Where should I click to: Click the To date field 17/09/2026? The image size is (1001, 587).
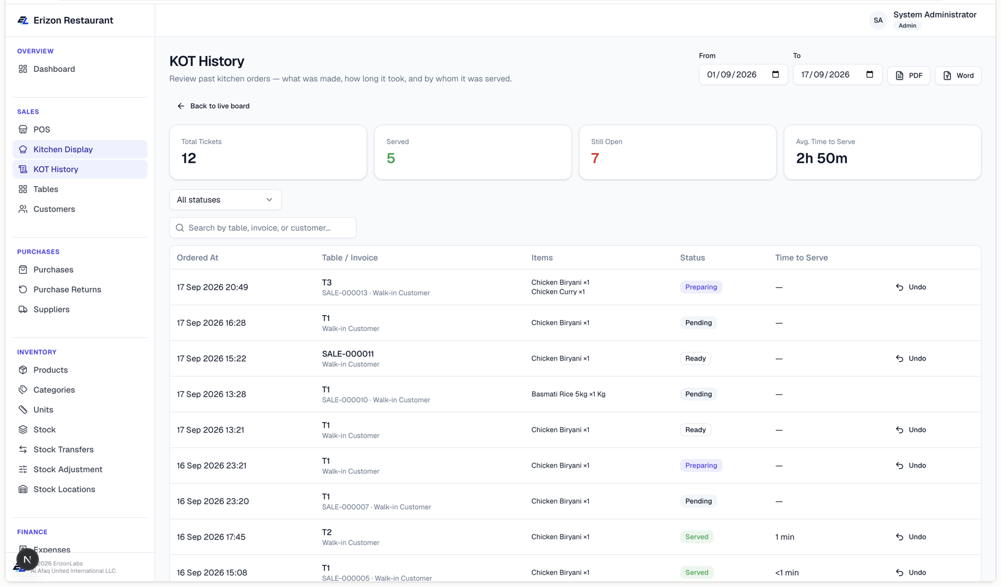click(x=837, y=74)
